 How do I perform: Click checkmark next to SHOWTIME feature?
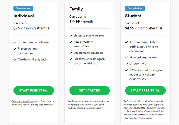point(126,64)
